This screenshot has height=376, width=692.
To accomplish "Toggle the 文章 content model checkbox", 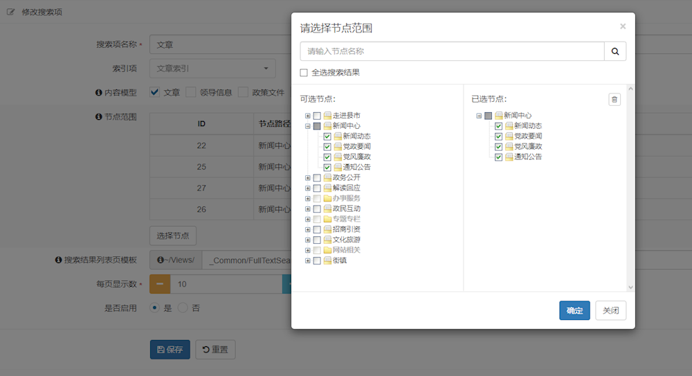I will [154, 92].
